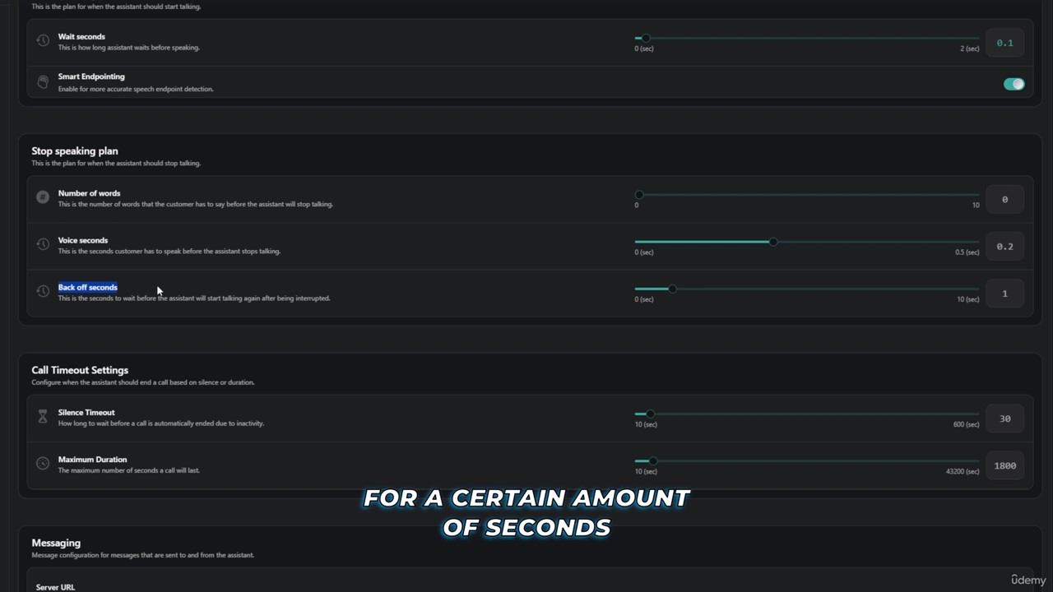Click the Voice seconds slider handle
The height and width of the screenshot is (592, 1053).
click(x=772, y=242)
